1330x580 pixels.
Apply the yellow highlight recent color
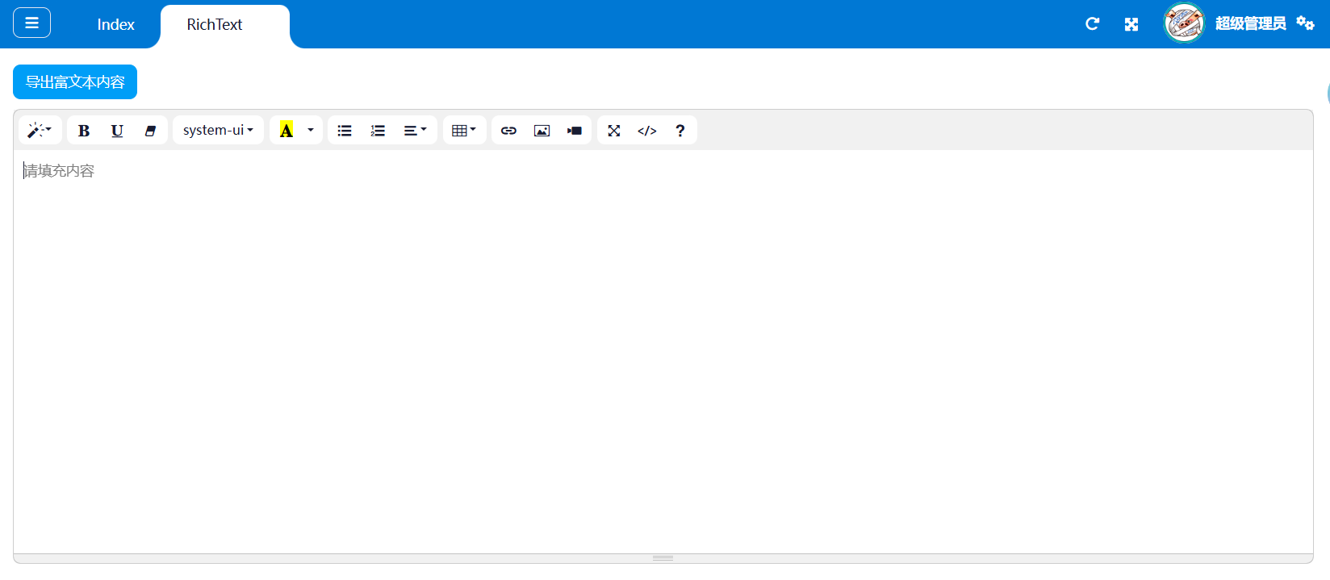[x=286, y=130]
